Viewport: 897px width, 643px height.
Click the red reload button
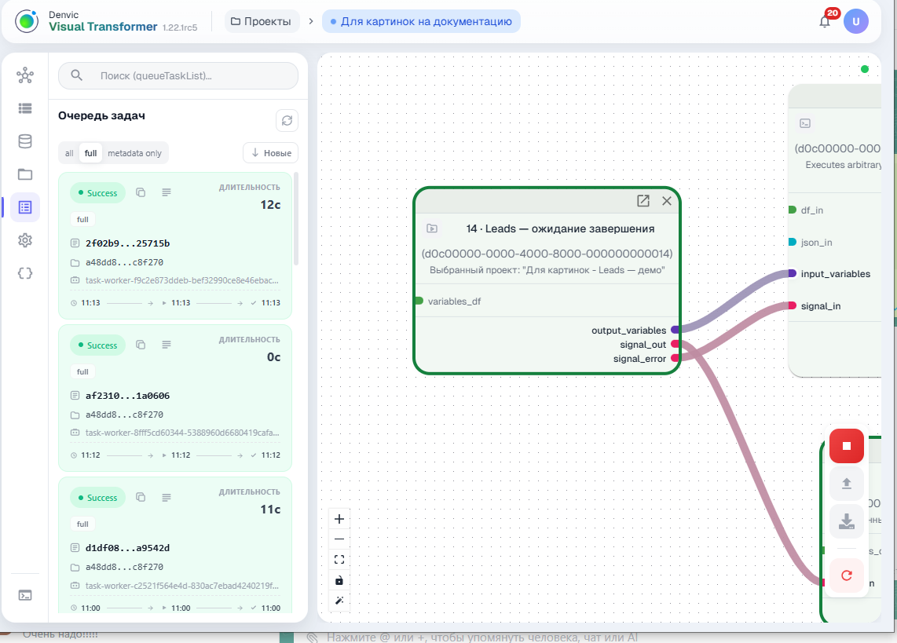tap(847, 575)
